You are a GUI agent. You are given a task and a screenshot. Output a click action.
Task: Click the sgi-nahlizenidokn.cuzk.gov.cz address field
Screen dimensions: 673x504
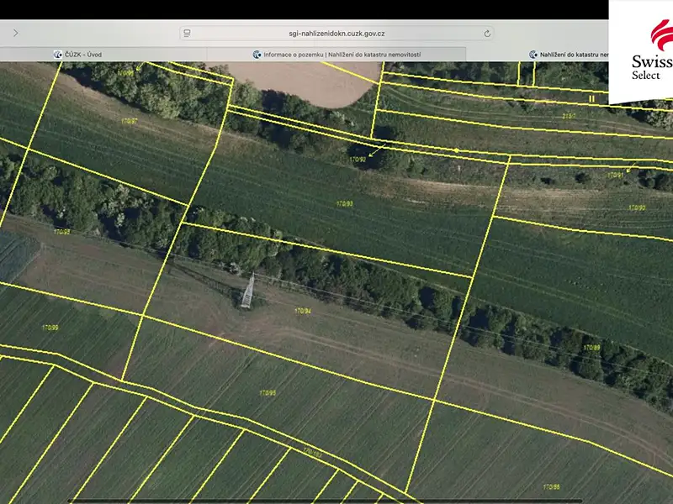[x=336, y=34]
